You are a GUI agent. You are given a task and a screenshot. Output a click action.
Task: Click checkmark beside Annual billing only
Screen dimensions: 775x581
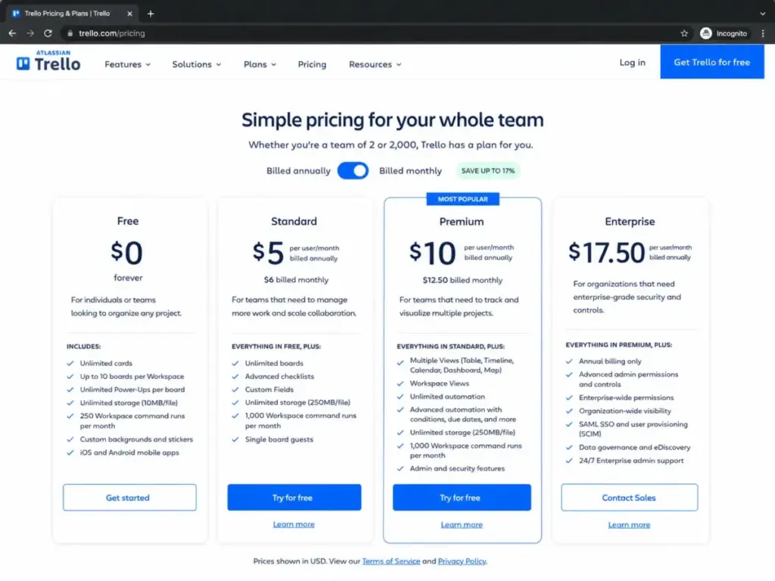pyautogui.click(x=569, y=361)
